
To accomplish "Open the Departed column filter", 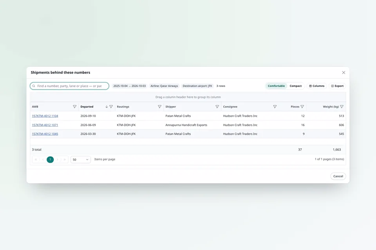I will tap(111, 107).
